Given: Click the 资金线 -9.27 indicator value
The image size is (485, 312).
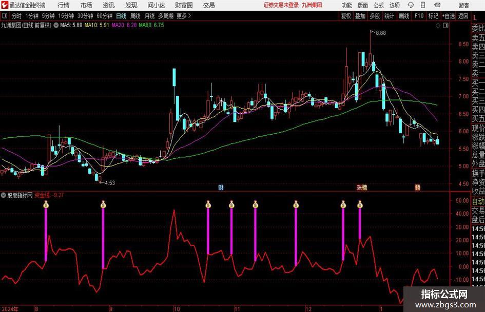Looking at the screenshot, I should (x=49, y=195).
